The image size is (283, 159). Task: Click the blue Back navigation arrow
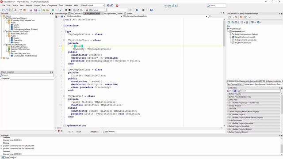[x=137, y=10]
